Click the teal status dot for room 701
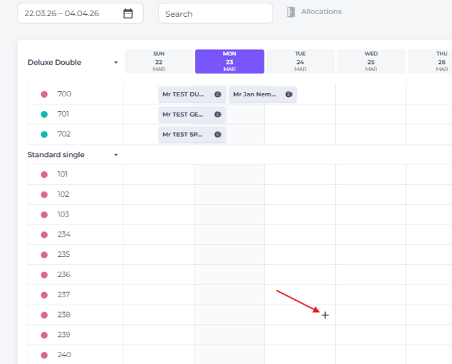 45,115
